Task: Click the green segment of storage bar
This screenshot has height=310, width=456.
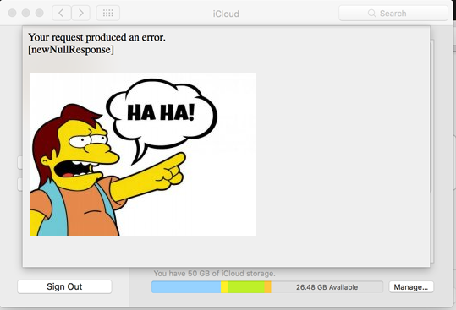Action: [246, 287]
